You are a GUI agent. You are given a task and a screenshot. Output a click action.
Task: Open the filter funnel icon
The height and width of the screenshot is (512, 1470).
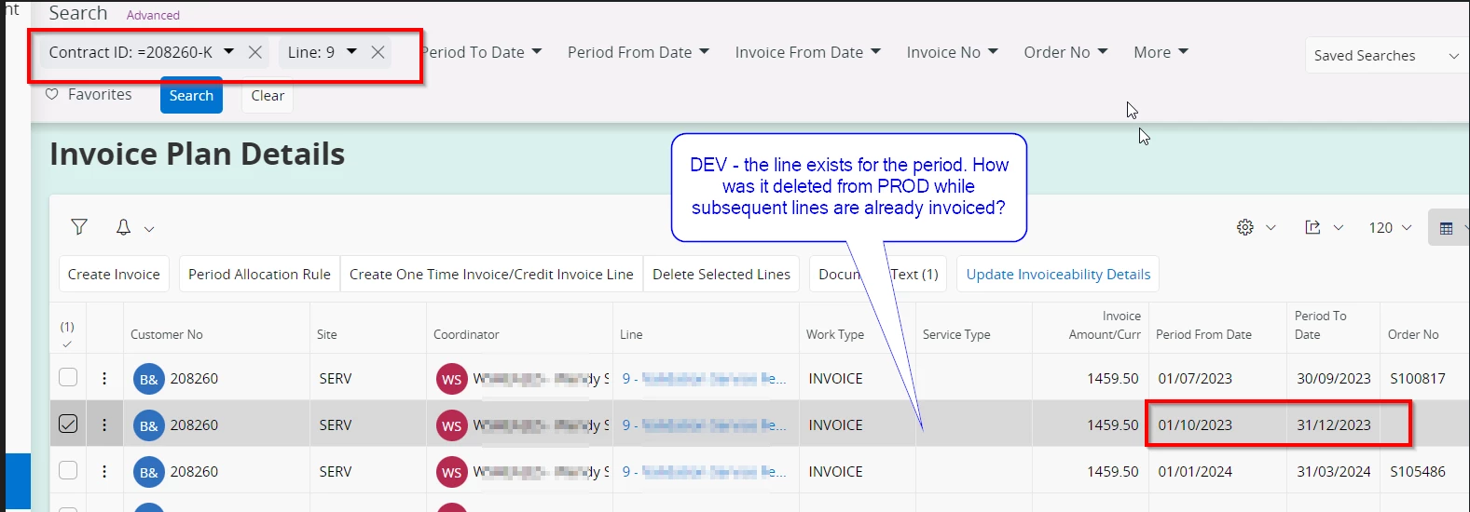click(79, 227)
